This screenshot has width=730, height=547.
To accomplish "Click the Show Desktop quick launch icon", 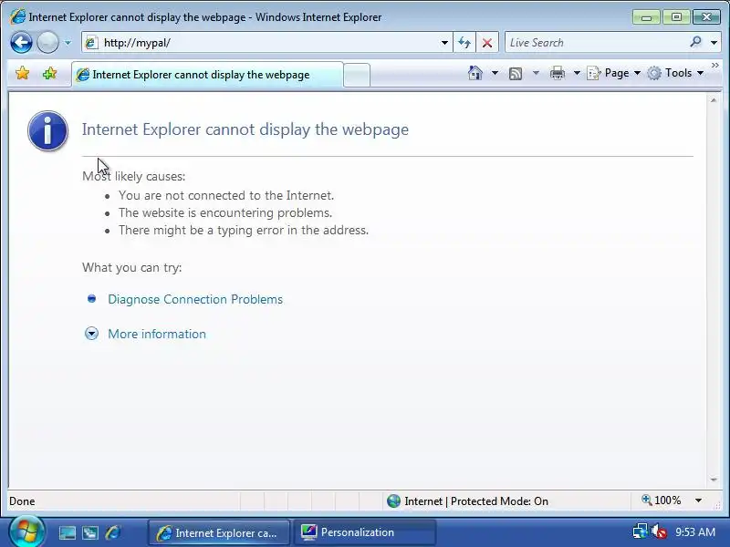I will (x=67, y=532).
